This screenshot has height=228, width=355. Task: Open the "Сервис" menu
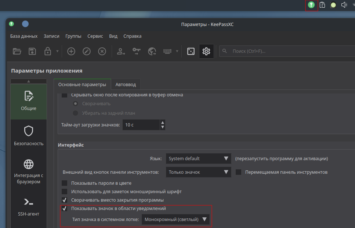[x=95, y=36]
